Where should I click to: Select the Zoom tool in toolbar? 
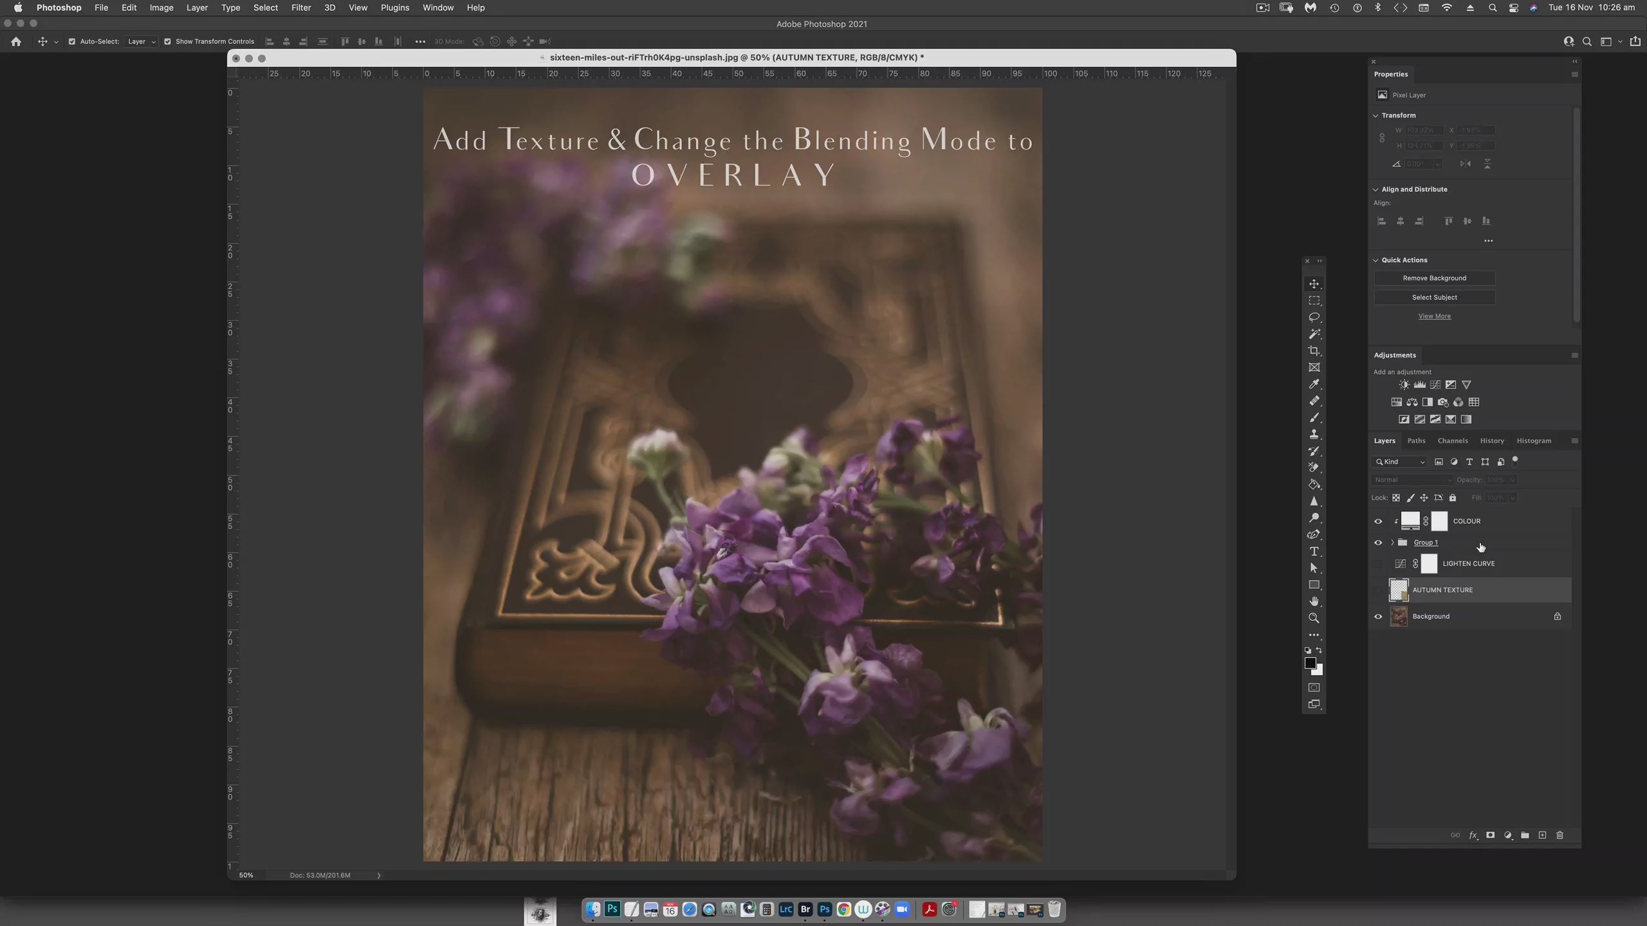click(1314, 619)
